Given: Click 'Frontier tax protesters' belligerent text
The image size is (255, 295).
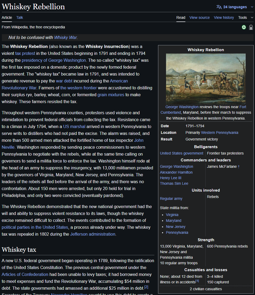Looking at the screenshot, I should [x=225, y=153].
